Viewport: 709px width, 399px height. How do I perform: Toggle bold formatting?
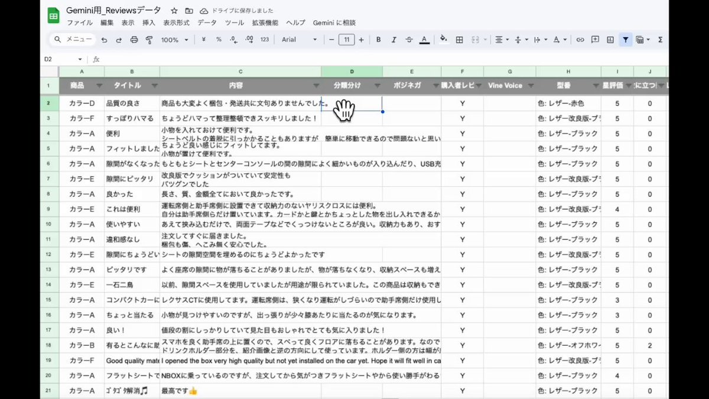point(378,40)
